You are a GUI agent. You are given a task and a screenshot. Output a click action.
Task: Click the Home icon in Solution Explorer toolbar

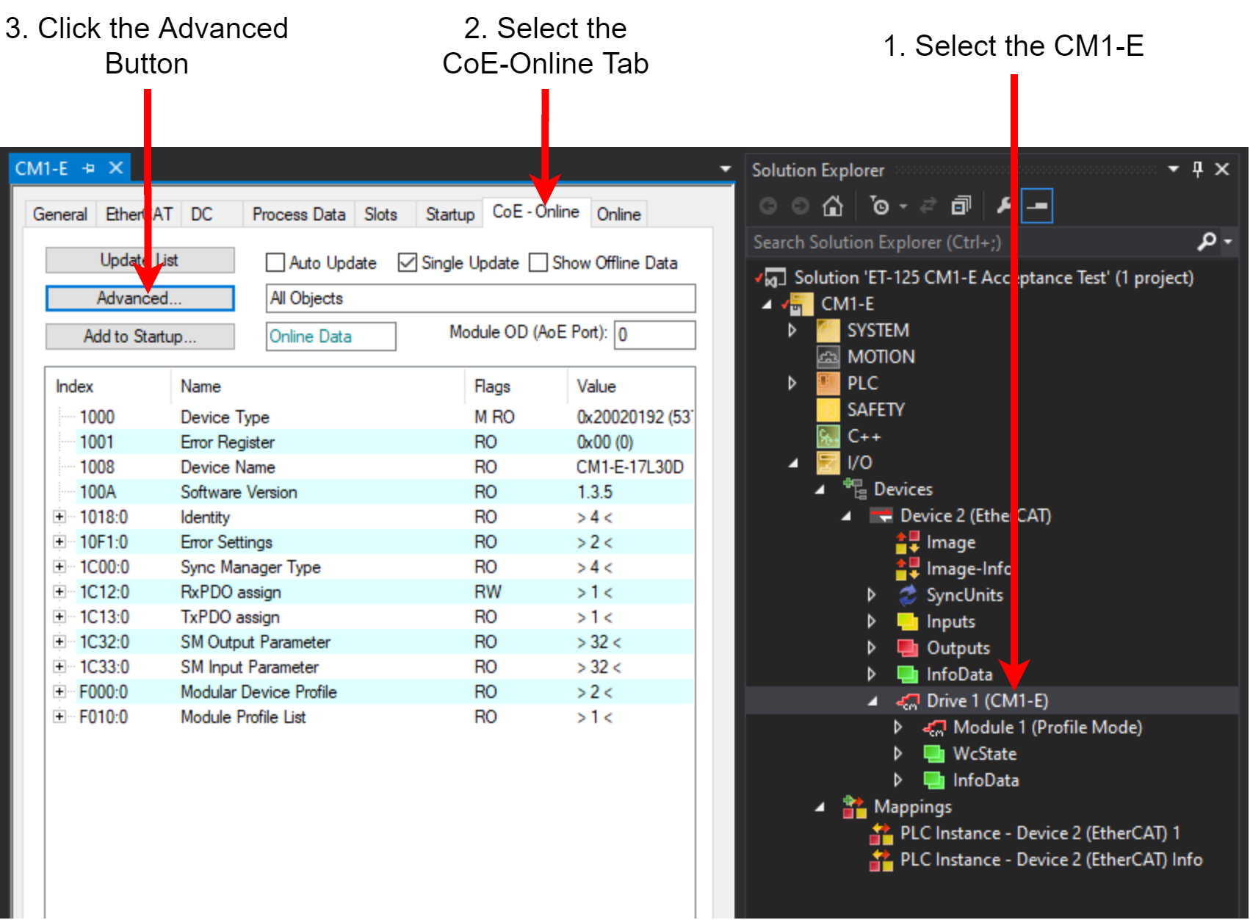click(x=832, y=206)
